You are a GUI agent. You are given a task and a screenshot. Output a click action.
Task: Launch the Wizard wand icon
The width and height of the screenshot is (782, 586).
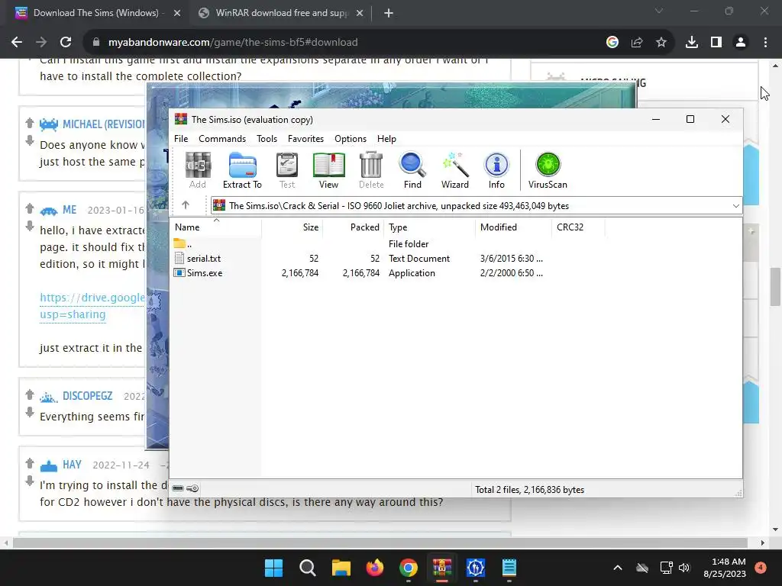[455, 170]
